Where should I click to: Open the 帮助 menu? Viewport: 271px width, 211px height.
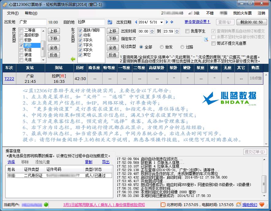32,13
